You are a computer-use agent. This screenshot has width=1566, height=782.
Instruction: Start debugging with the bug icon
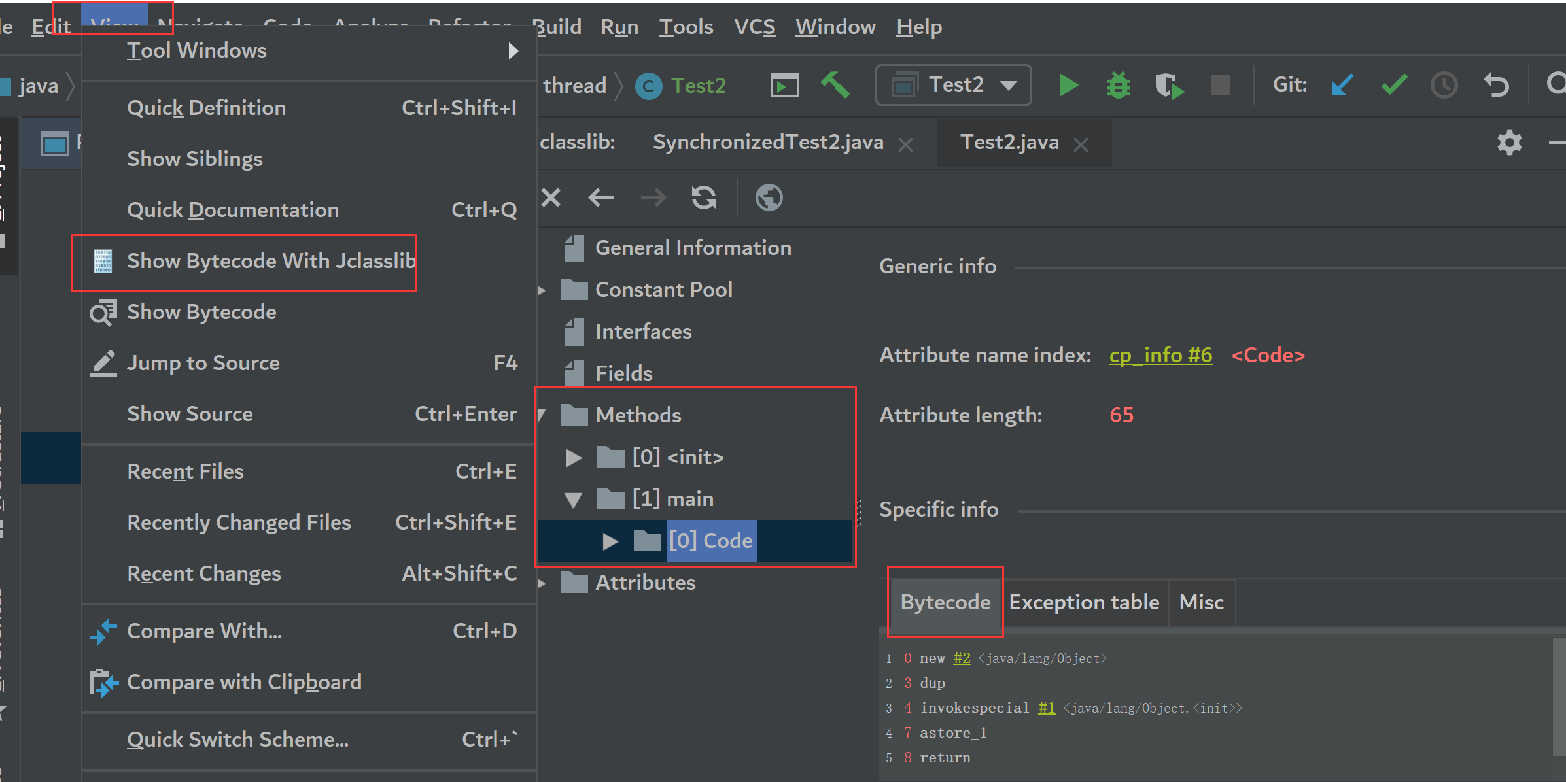[1118, 86]
